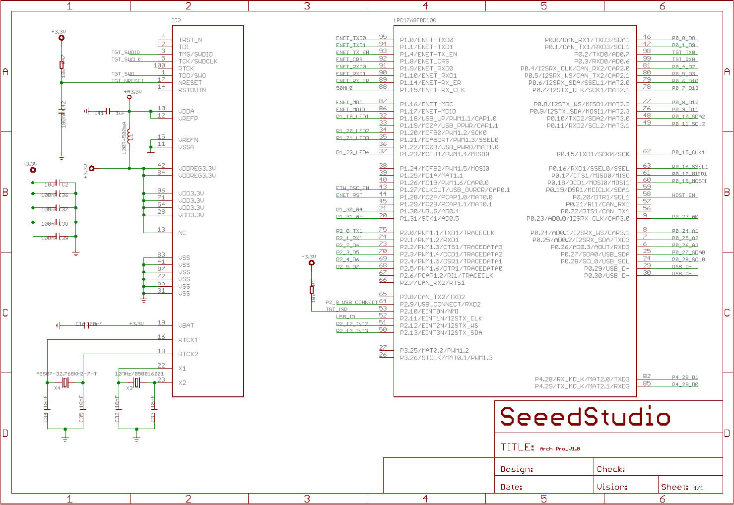Select the TGT_SWCLK net label

(126, 60)
